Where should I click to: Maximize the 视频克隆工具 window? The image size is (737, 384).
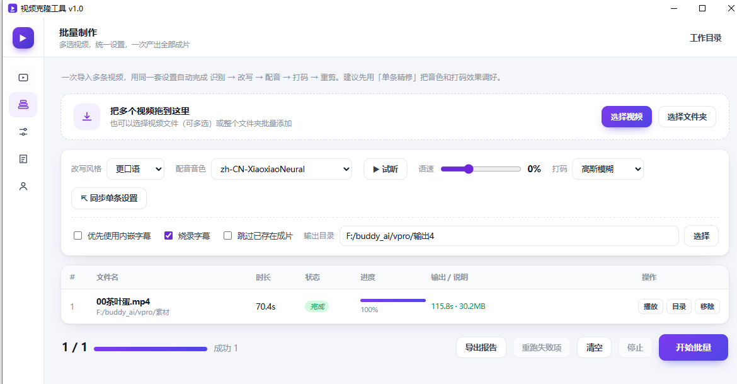[x=702, y=8]
